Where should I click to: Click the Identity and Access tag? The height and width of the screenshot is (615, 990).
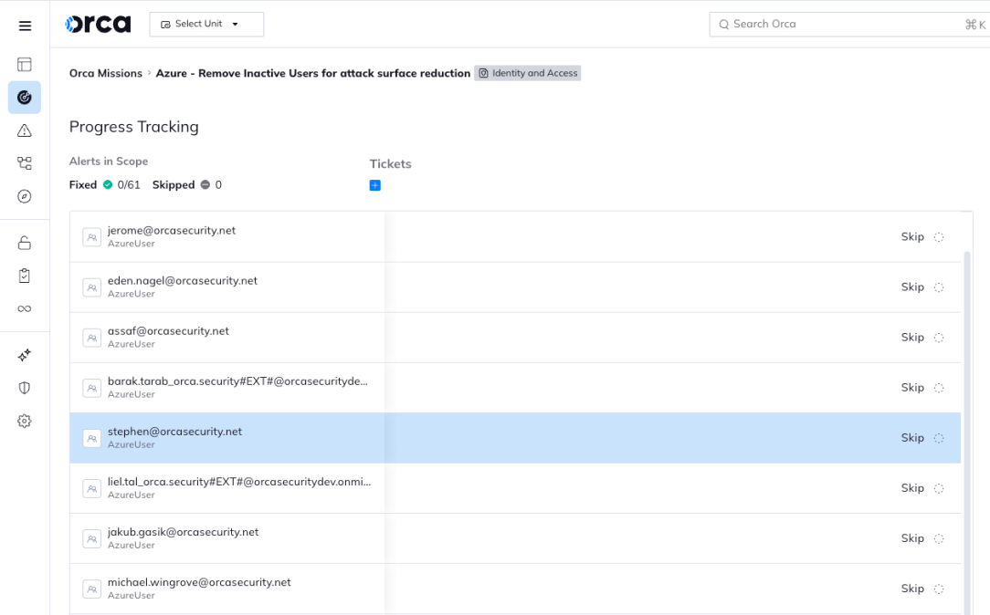528,73
